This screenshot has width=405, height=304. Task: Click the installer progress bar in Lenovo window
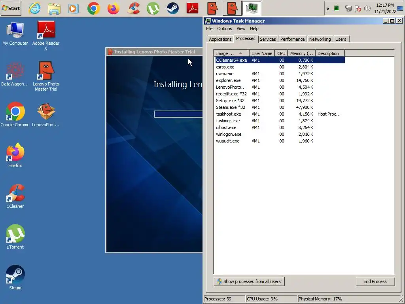(178, 114)
